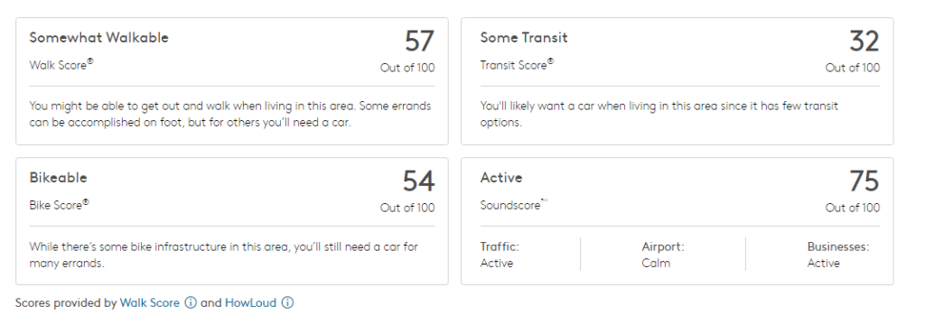Image resolution: width=925 pixels, height=325 pixels.
Task: Click the walkability description text
Action: (x=230, y=115)
